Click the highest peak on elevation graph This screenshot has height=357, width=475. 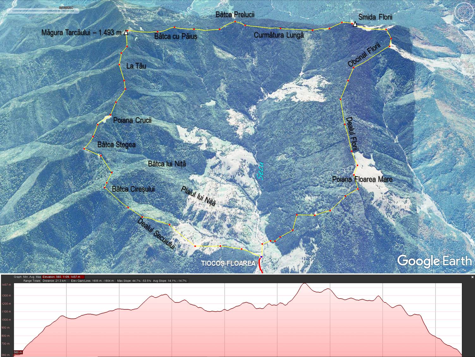(x=304, y=284)
